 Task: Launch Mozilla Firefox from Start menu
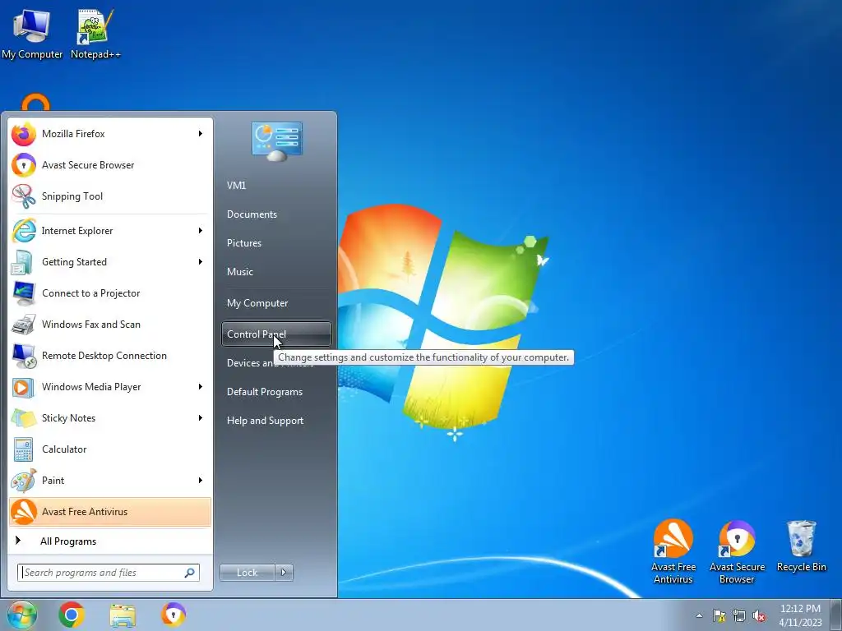109,134
